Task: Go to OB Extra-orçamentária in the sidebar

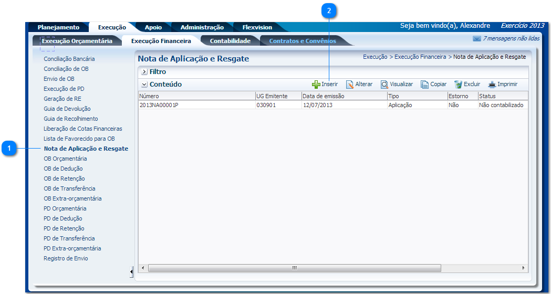Action: 72,198
